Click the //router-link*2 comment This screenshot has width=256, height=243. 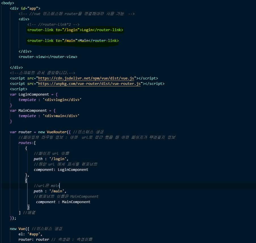[53, 24]
